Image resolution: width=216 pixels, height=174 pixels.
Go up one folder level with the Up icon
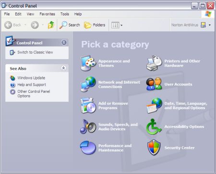pos(51,25)
